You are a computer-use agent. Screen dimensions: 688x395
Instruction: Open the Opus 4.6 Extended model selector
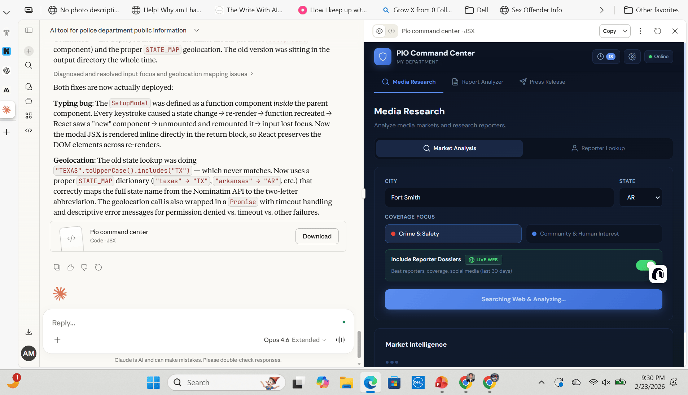coord(295,340)
